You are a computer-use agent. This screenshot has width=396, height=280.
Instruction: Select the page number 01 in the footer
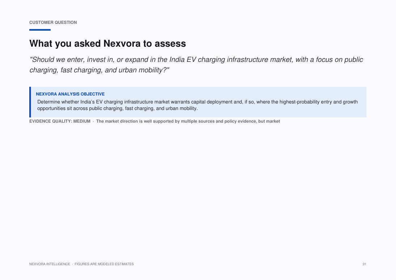tap(365, 264)
